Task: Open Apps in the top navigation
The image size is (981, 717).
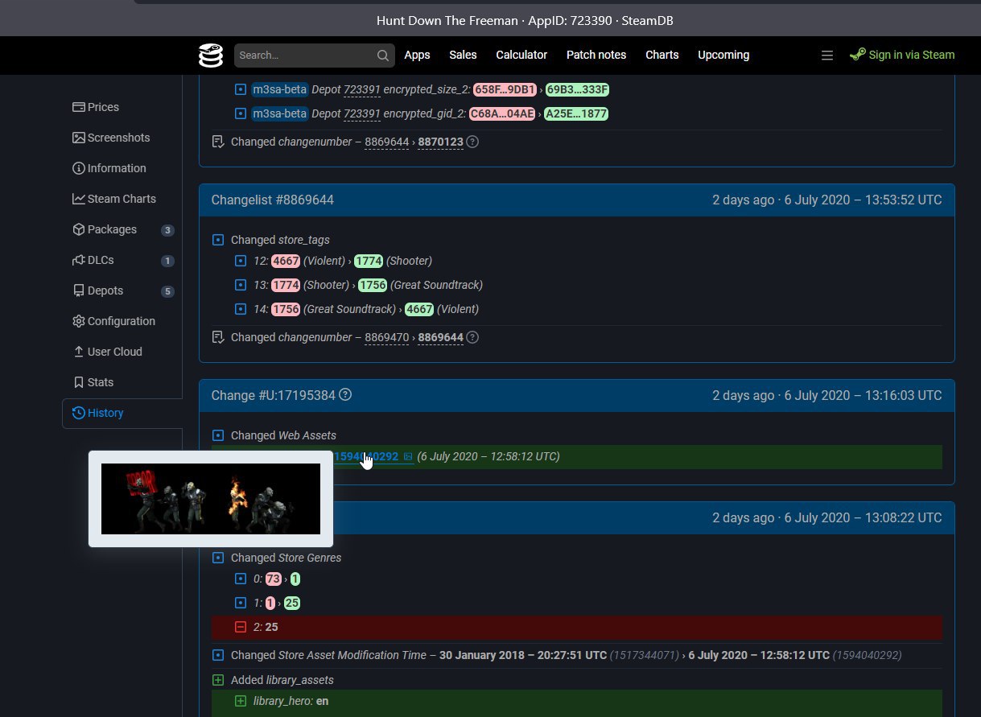Action: (x=417, y=55)
